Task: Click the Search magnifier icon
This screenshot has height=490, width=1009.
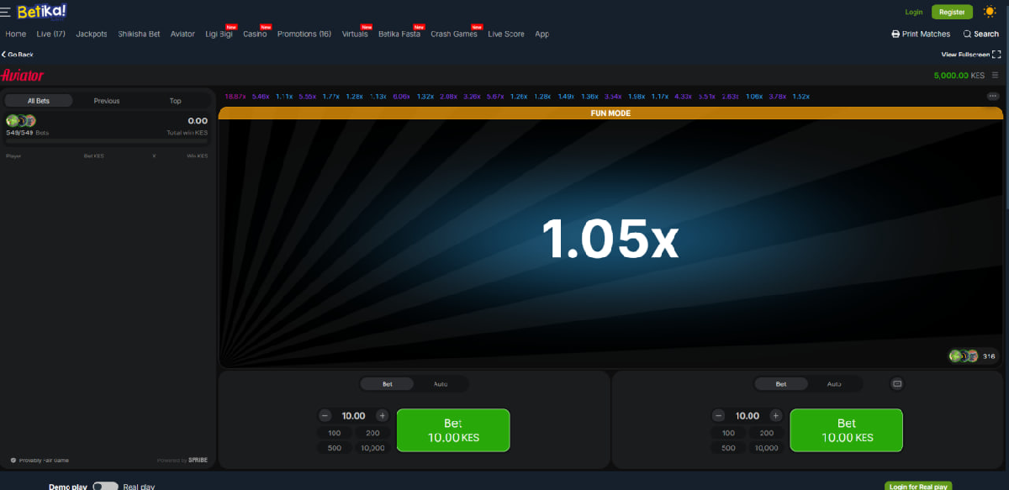Action: (968, 34)
